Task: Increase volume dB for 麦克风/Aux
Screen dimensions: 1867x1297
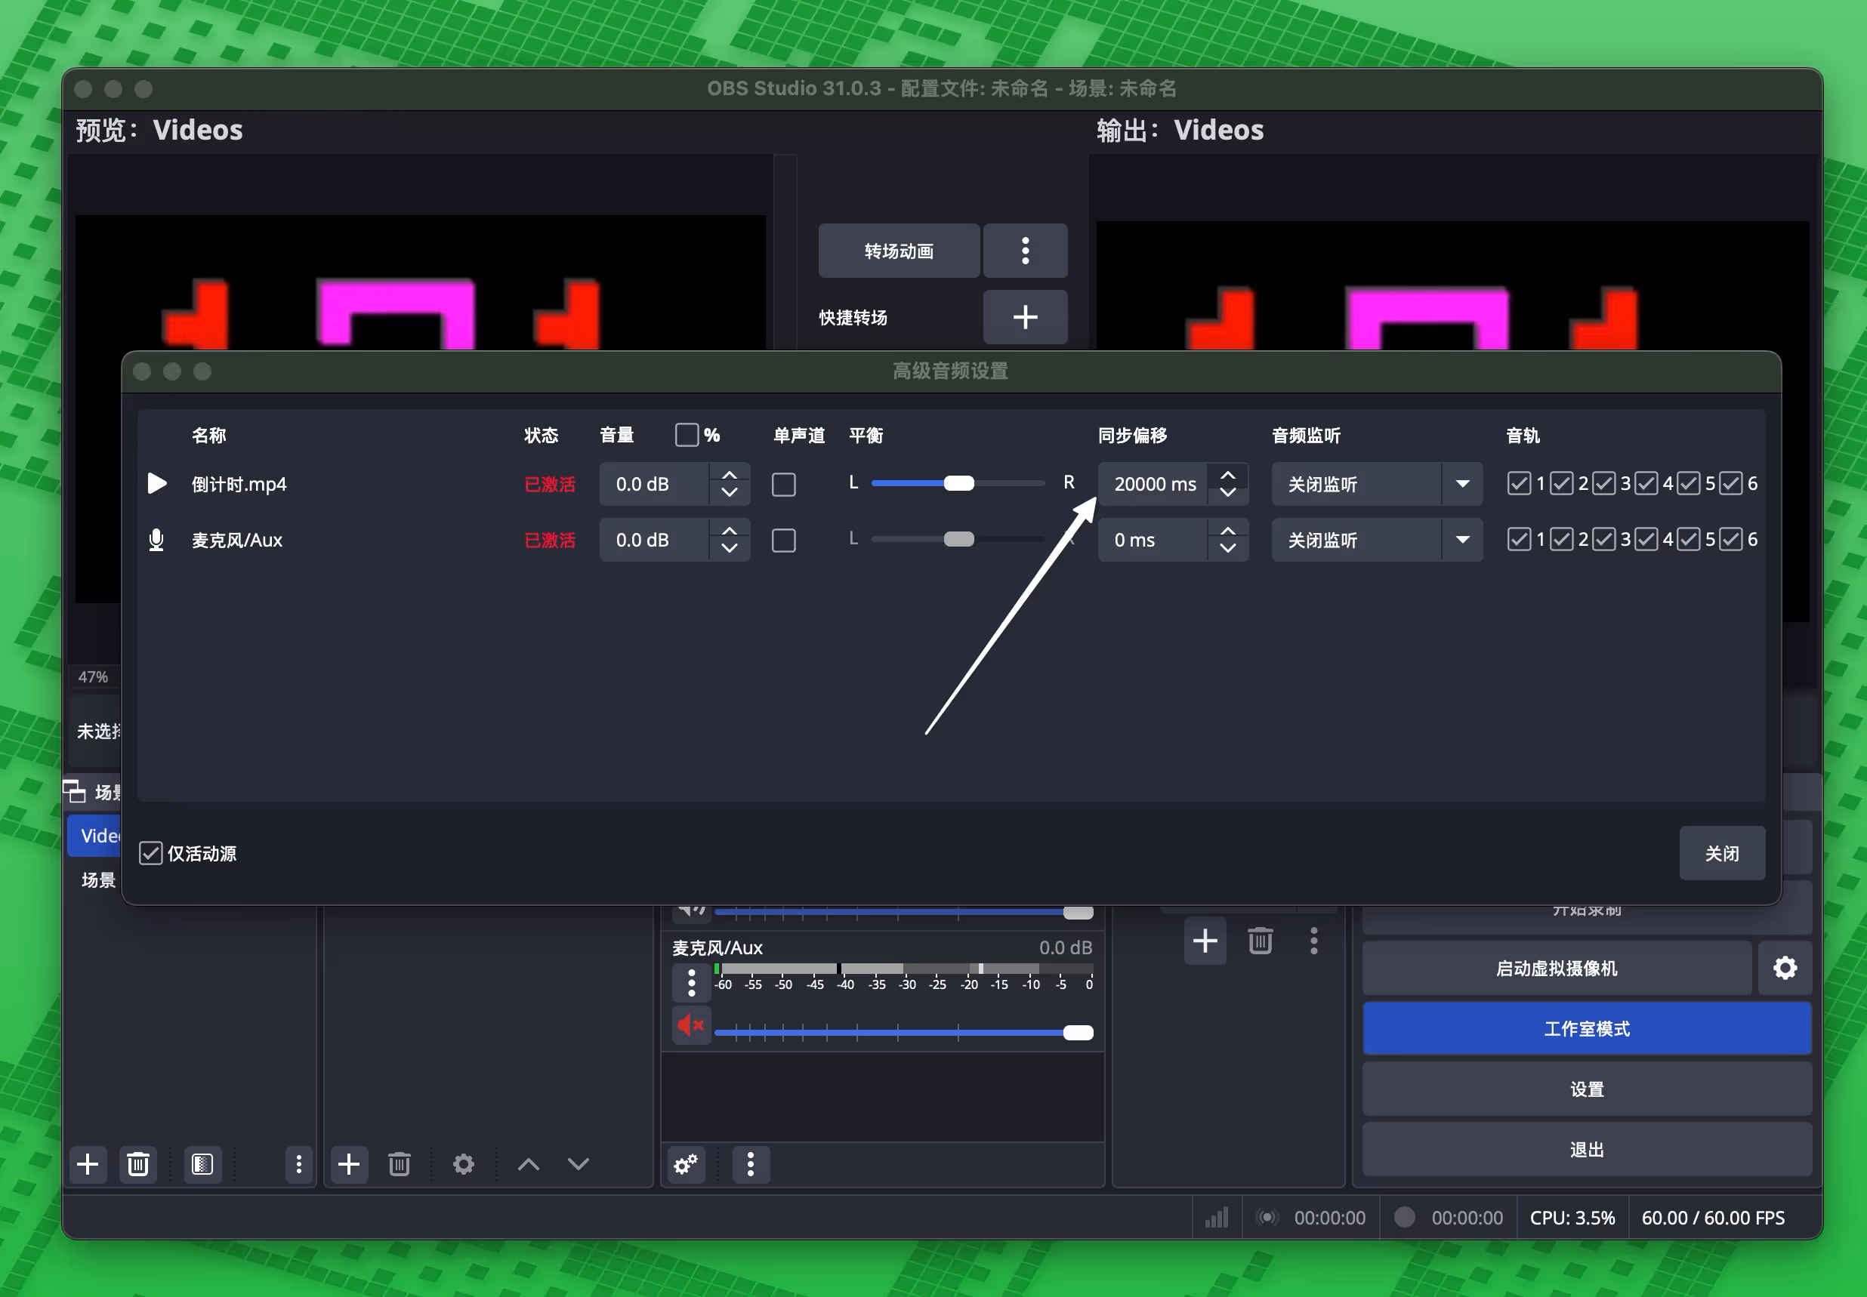Action: coord(729,531)
